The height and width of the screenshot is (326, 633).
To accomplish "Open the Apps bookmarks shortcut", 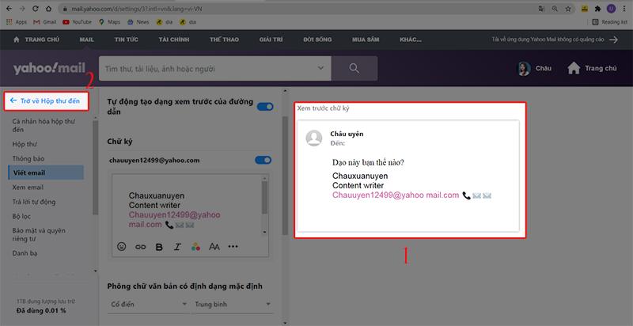I will point(17,22).
